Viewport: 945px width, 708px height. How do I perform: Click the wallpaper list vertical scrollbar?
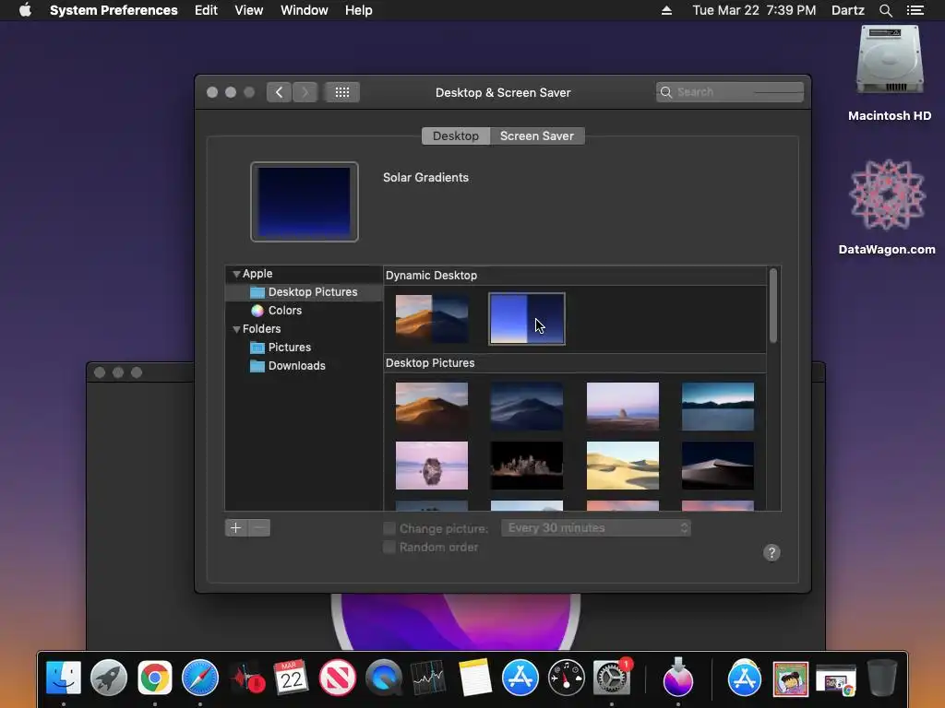coord(773,306)
